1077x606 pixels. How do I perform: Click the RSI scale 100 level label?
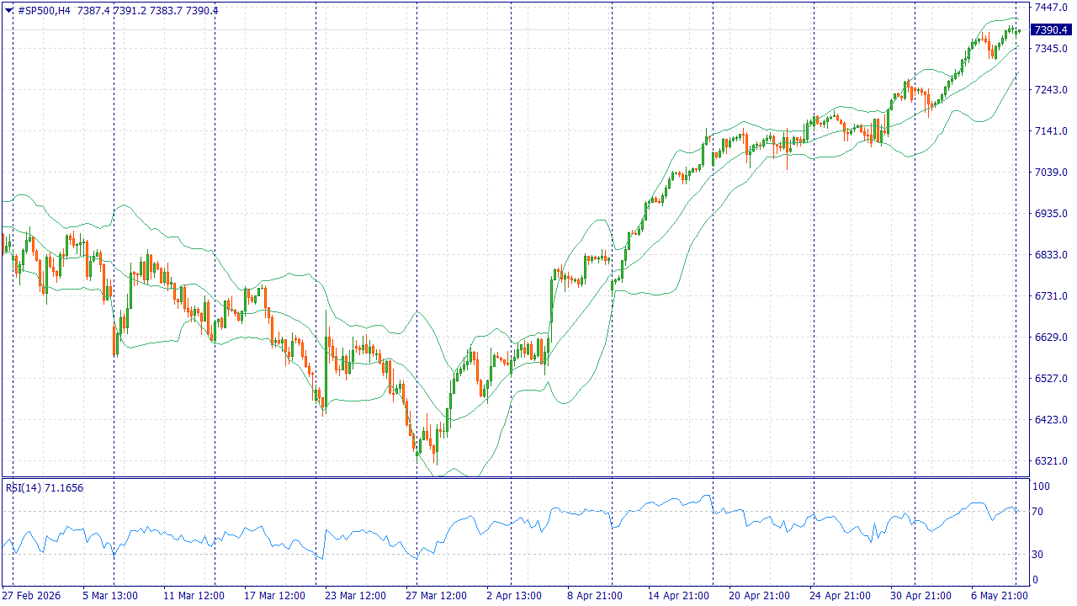point(1041,486)
